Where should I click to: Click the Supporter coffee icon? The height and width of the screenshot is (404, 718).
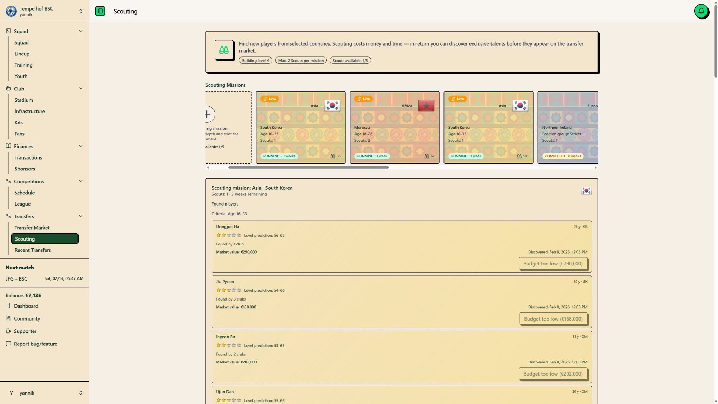(8, 331)
